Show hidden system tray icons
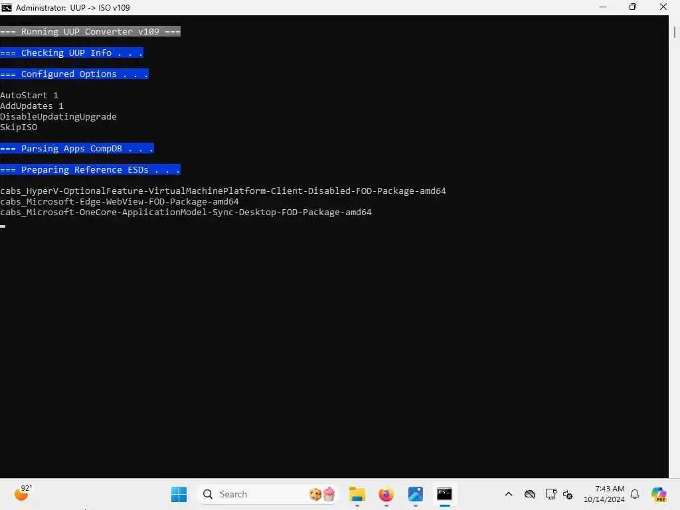This screenshot has width=680, height=510. point(509,494)
